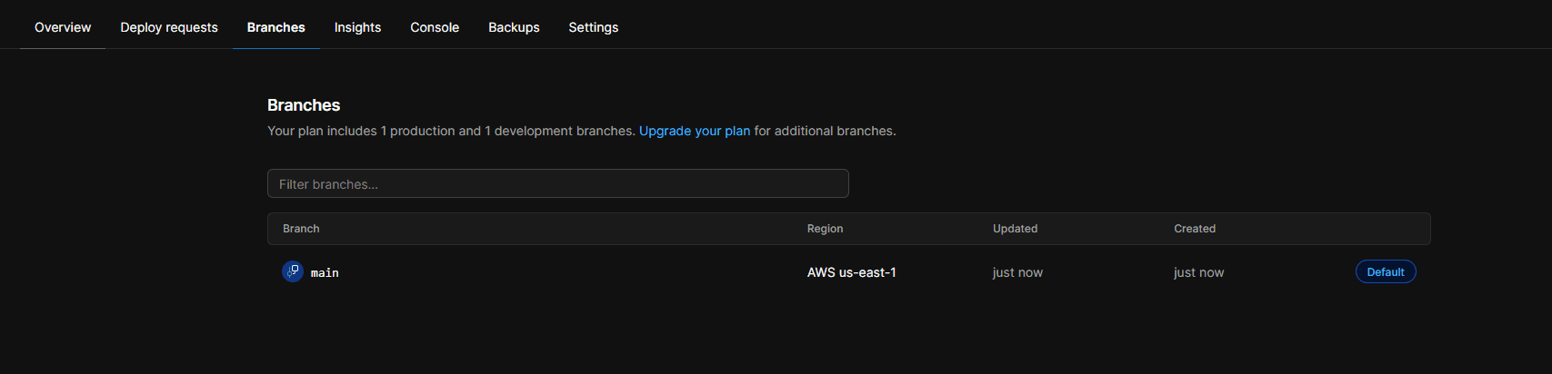Viewport: 1552px width, 374px height.
Task: Click the Region column header
Action: [x=826, y=229]
